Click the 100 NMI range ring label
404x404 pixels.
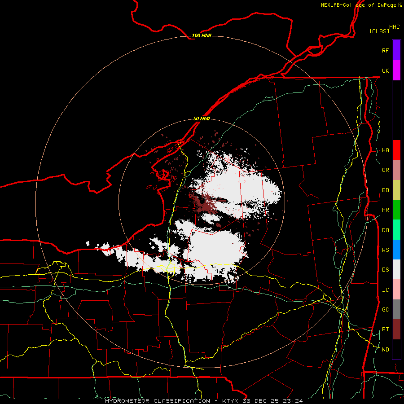(x=202, y=35)
